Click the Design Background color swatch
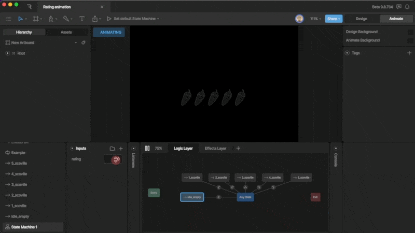Screen dimensions: 415x233 [x=410, y=32]
